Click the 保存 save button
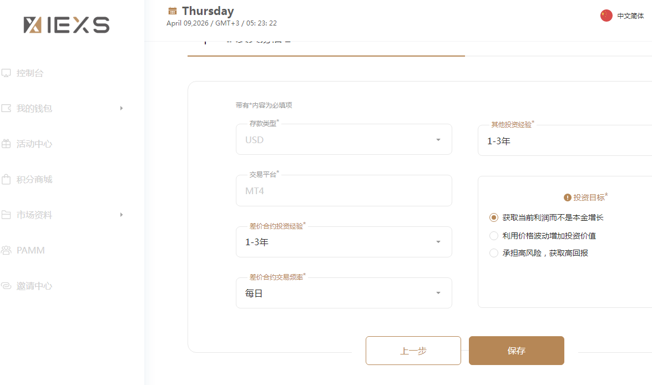This screenshot has width=652, height=385. (516, 351)
